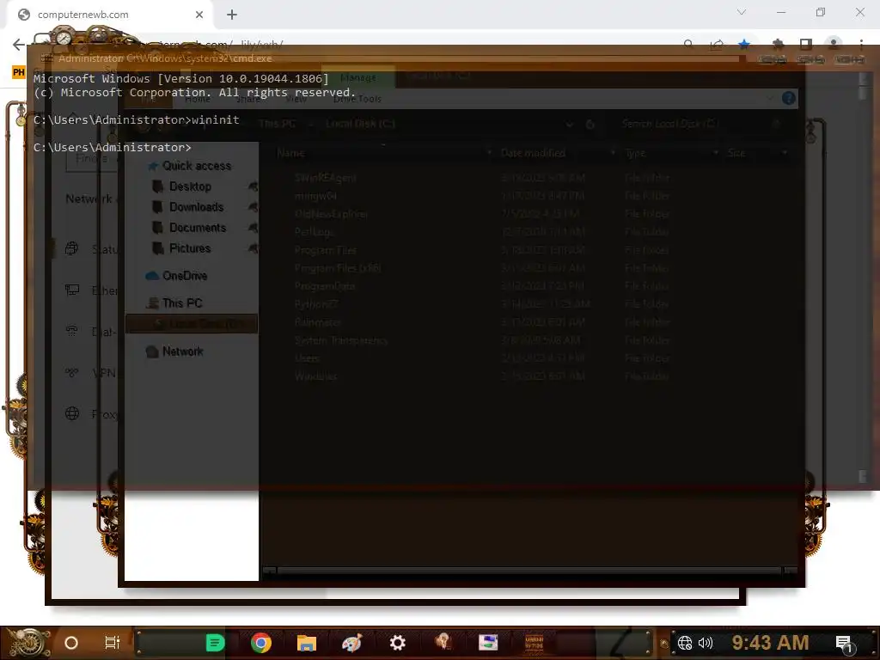Open the green chat app on taskbar
Image resolution: width=880 pixels, height=660 pixels.
(x=216, y=643)
